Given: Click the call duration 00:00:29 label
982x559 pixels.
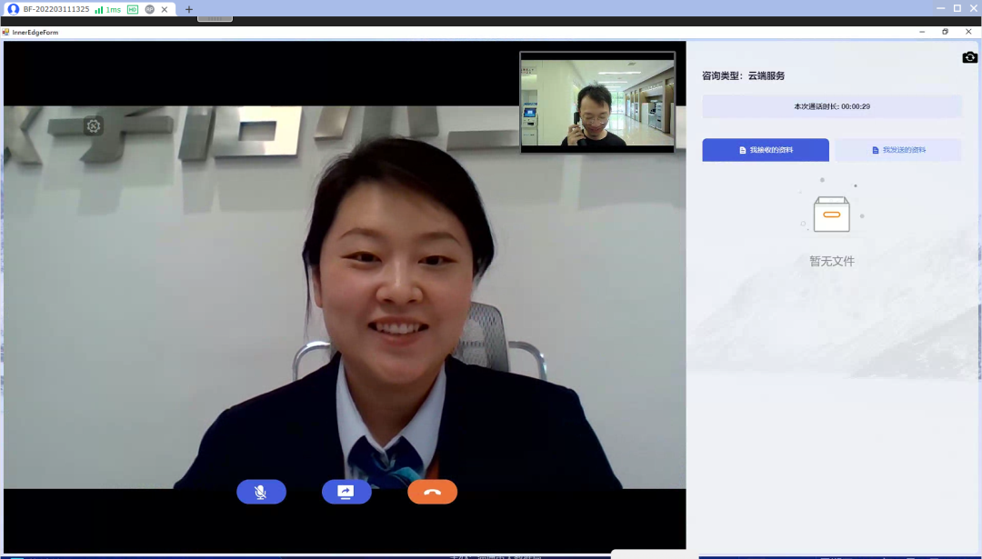Looking at the screenshot, I should coord(832,106).
